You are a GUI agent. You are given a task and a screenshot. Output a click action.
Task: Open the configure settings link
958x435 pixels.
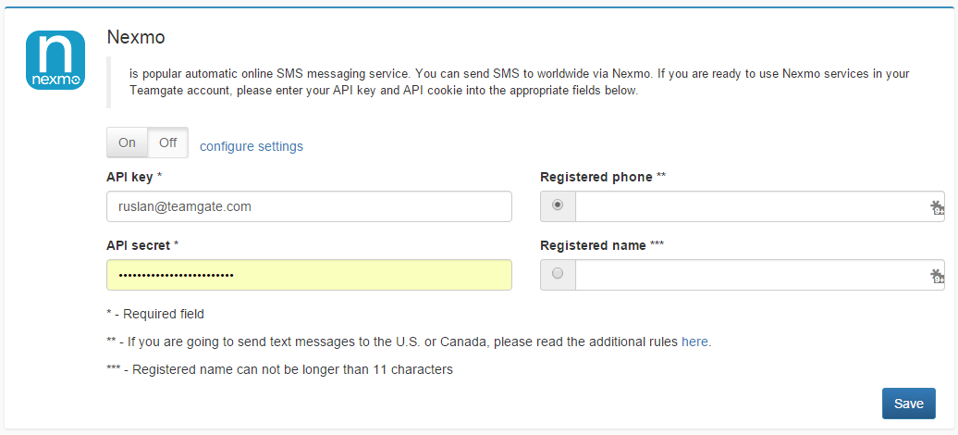tap(252, 146)
